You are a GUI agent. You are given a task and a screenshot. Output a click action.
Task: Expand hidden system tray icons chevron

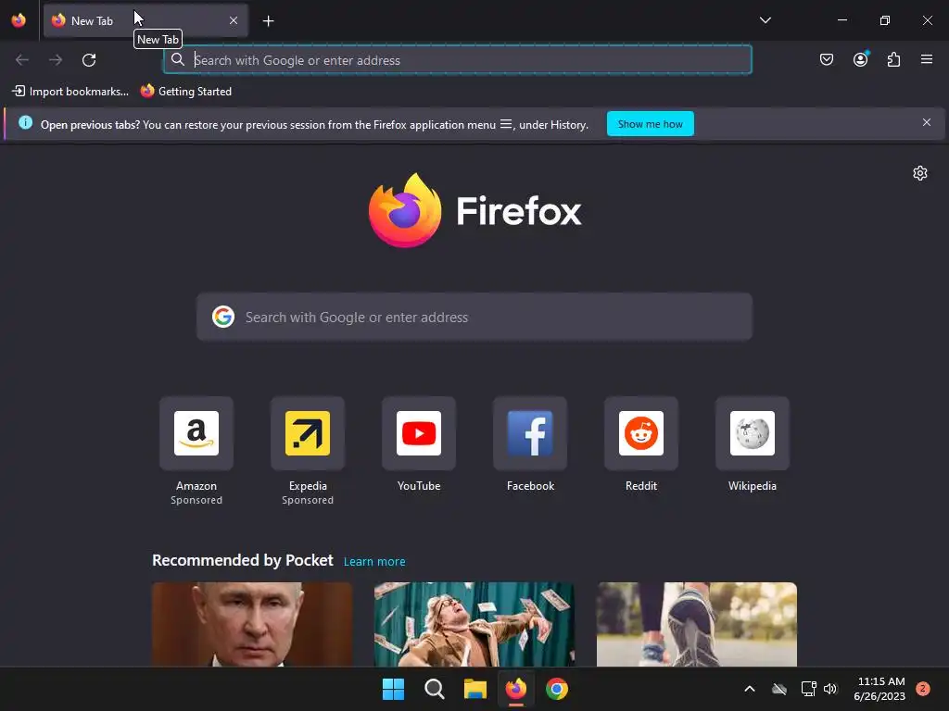749,689
